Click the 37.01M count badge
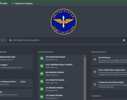Viewport: 127px width, 100px height. (23, 82)
